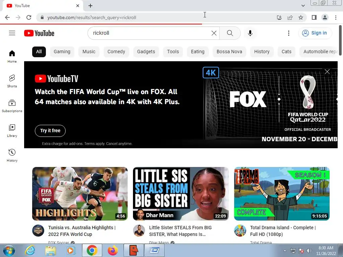Open a new browser tab
Screen dimensions: 343x257
[90, 6]
